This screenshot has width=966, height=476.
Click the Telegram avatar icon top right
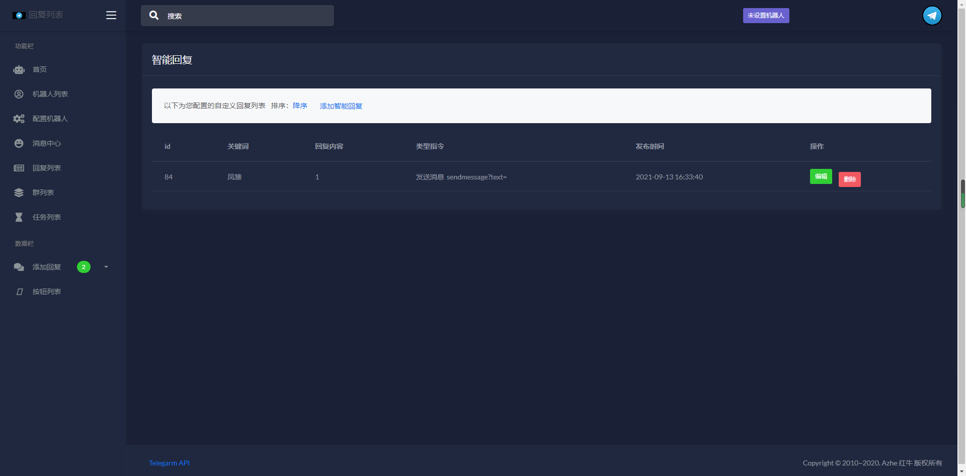(932, 16)
